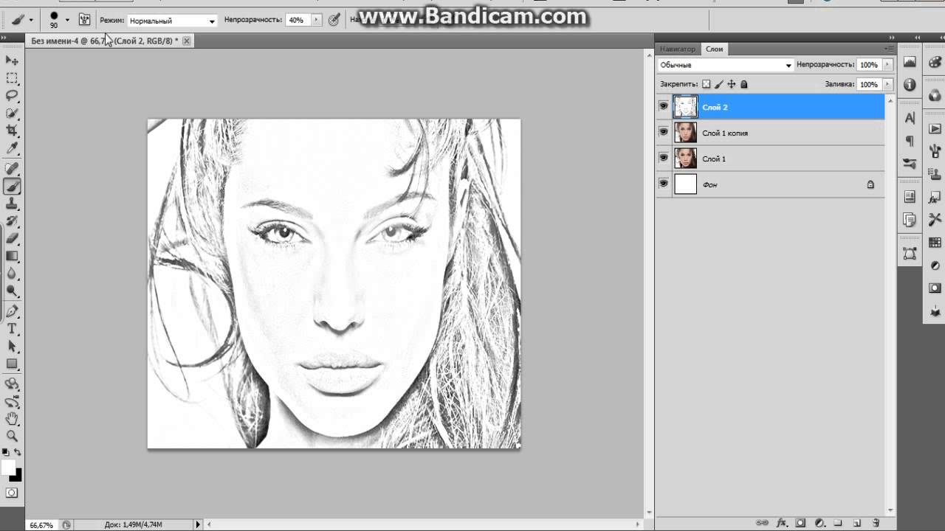Open the Режим blending mode dropdown
Image resolution: width=945 pixels, height=531 pixels.
click(172, 21)
